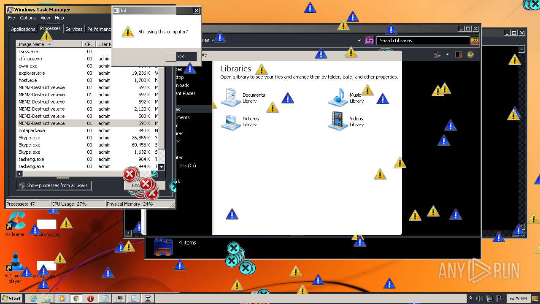Viewport: 540px width, 304px height.
Task: Toggle the preview pane icon in Explorer
Action: click(459, 54)
